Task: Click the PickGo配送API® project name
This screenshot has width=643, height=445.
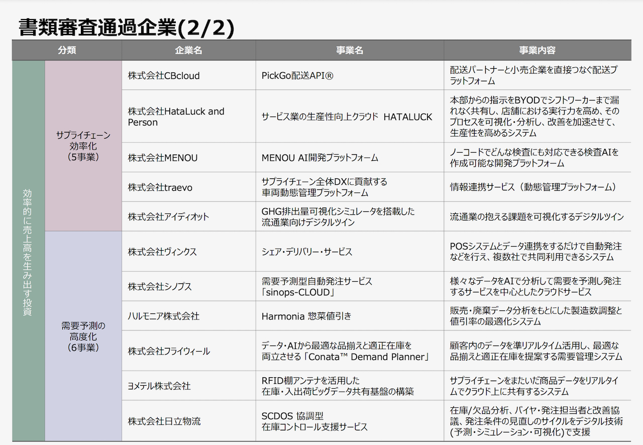Action: point(298,76)
